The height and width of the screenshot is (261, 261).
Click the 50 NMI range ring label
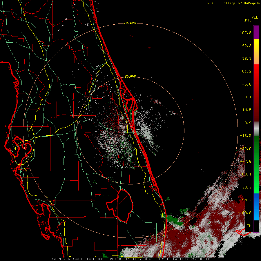coord(130,77)
